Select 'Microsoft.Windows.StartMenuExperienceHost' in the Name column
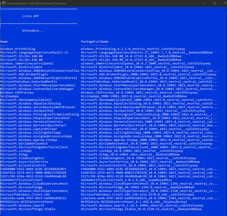The height and width of the screenshot is (216, 227). [38, 85]
